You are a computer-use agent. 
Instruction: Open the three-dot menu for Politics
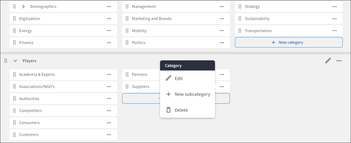click(222, 43)
